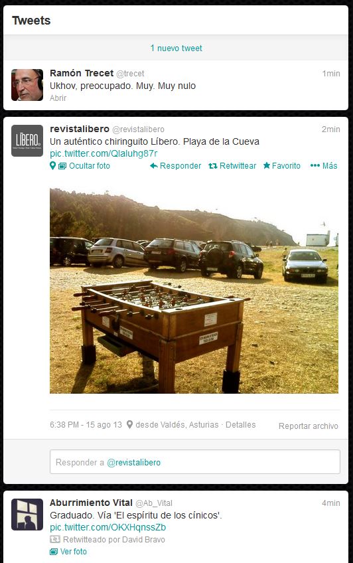
Task: Load the 1 nuevo tweet bar
Action: pos(176,48)
